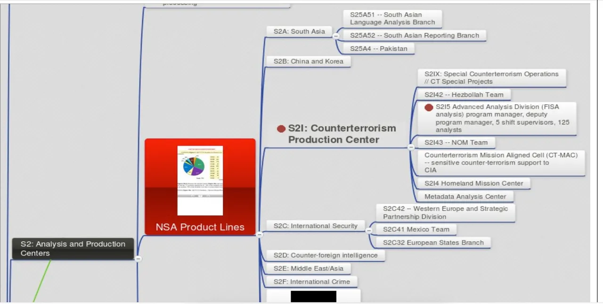603x304 pixels.
Task: Open the pie chart thumbnail in NSA Product Lines
Action: coord(200,181)
